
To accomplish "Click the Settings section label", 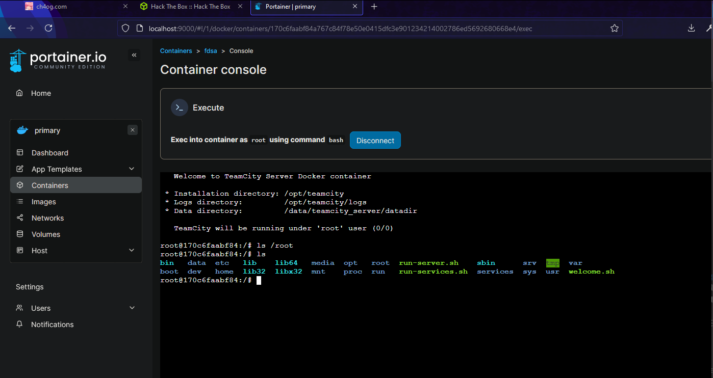I will [x=30, y=287].
